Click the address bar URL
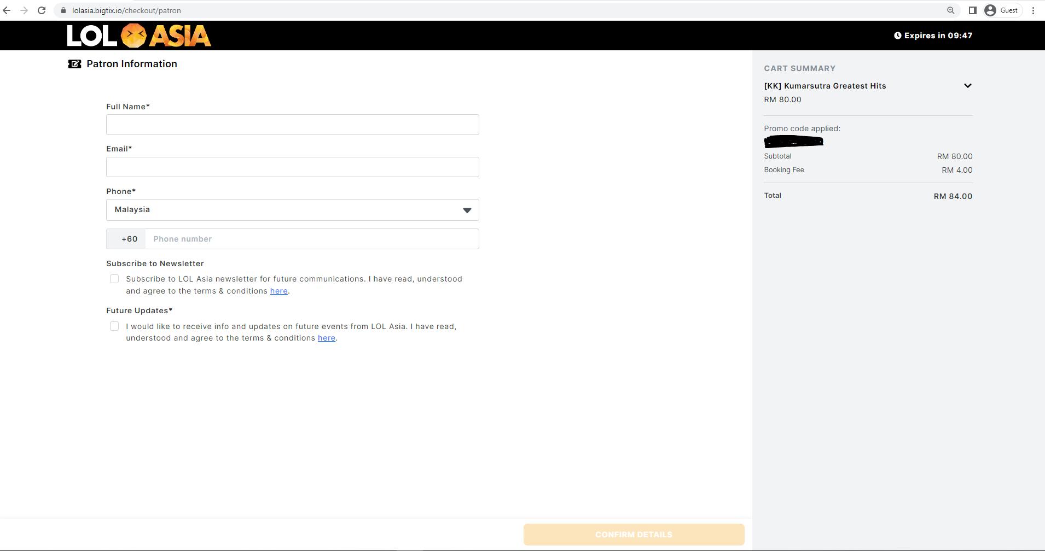This screenshot has width=1045, height=551. (x=126, y=10)
